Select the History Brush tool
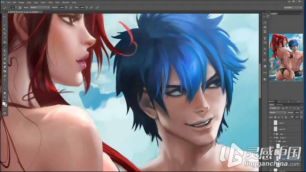The width and height of the screenshot is (306, 172). (x=5, y=55)
